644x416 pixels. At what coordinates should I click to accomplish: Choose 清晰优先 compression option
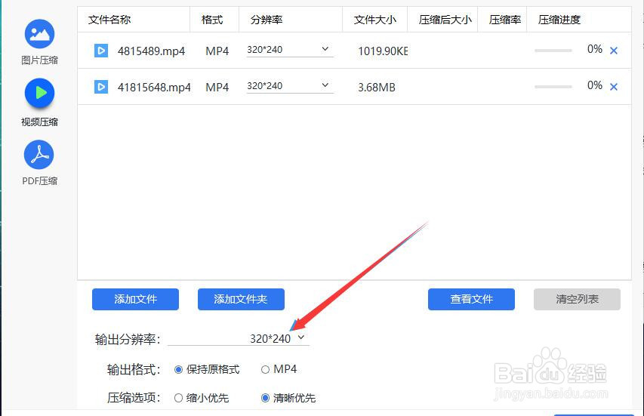(265, 398)
